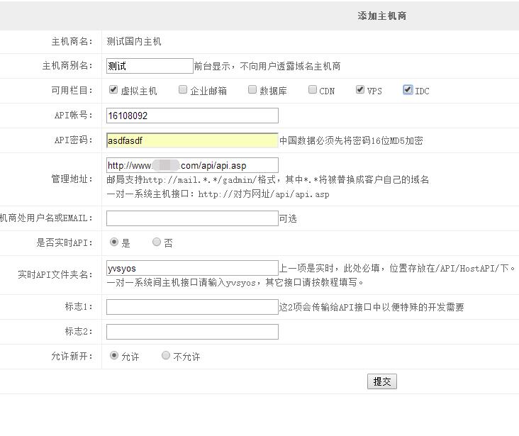
Task: Click the empty 用户名或EMAIL field
Action: tap(192, 218)
